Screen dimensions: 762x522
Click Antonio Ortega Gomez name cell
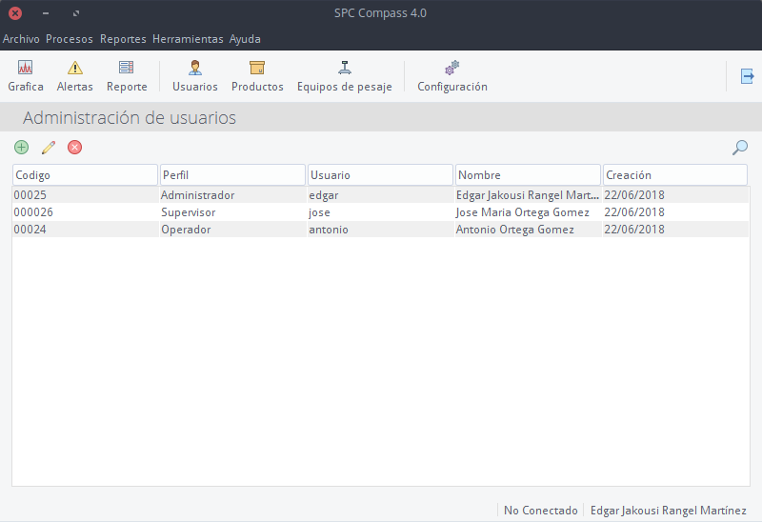pos(529,230)
